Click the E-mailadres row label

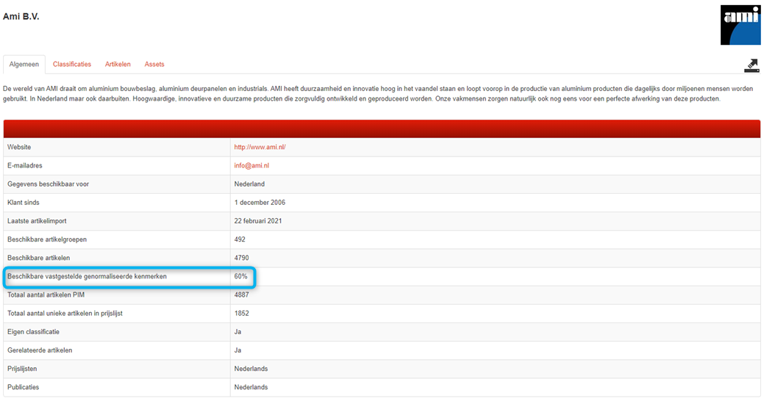(25, 165)
